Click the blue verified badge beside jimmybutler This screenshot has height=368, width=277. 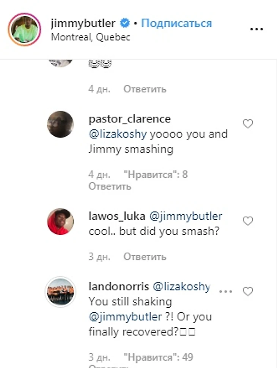click(124, 24)
